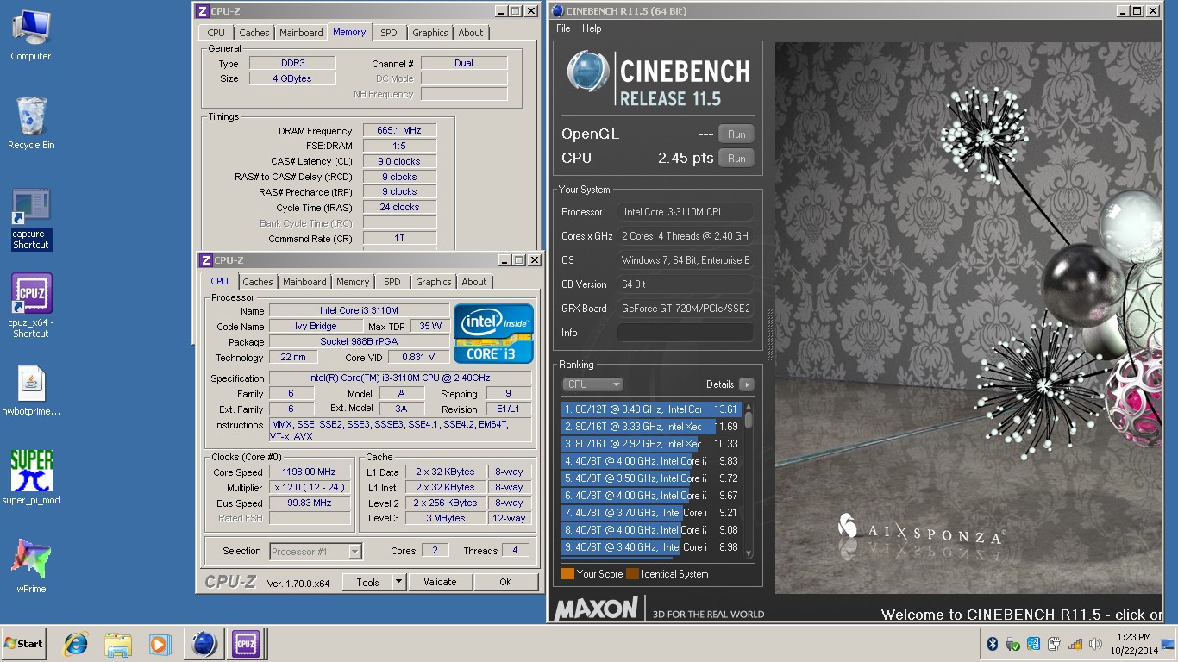Open the Computer desktop icon

pyautogui.click(x=30, y=36)
